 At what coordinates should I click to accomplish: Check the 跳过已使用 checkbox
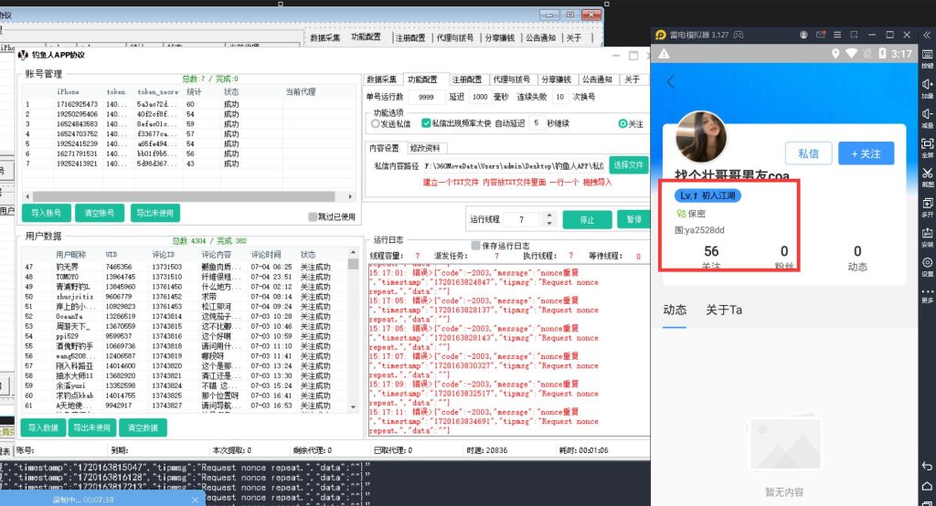click(314, 216)
